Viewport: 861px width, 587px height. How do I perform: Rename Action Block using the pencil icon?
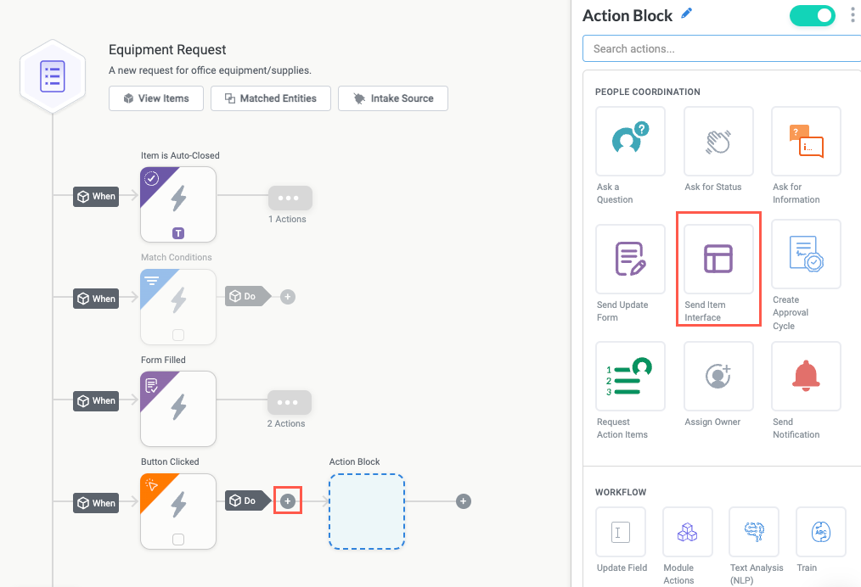(x=685, y=14)
